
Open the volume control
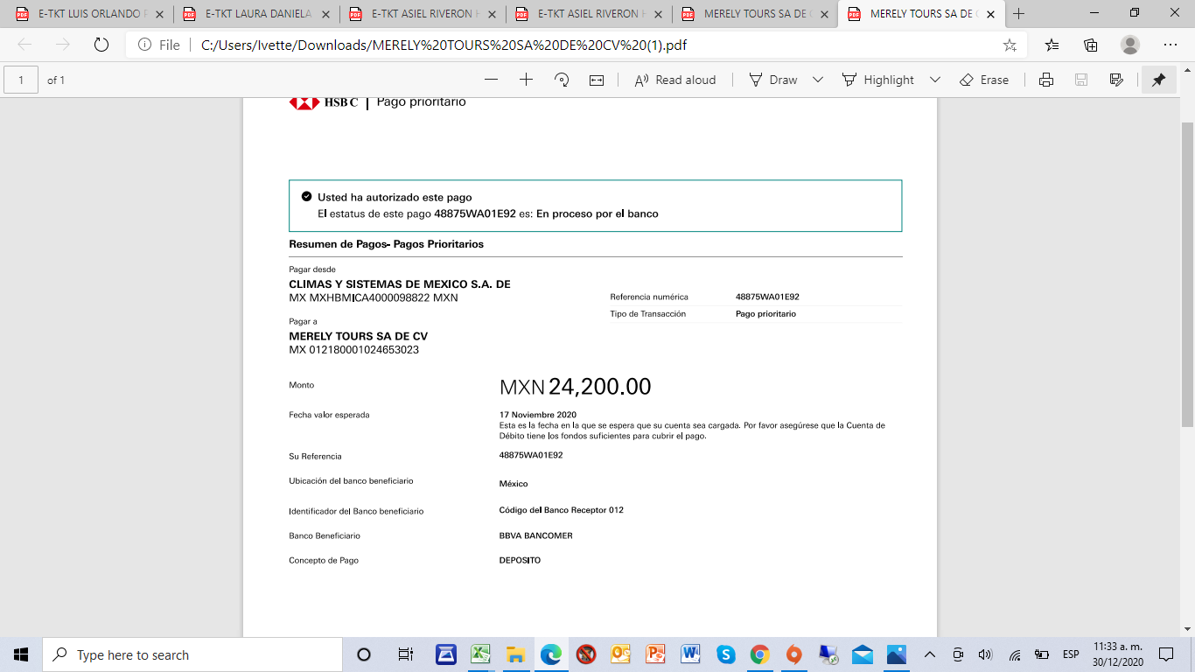(985, 654)
